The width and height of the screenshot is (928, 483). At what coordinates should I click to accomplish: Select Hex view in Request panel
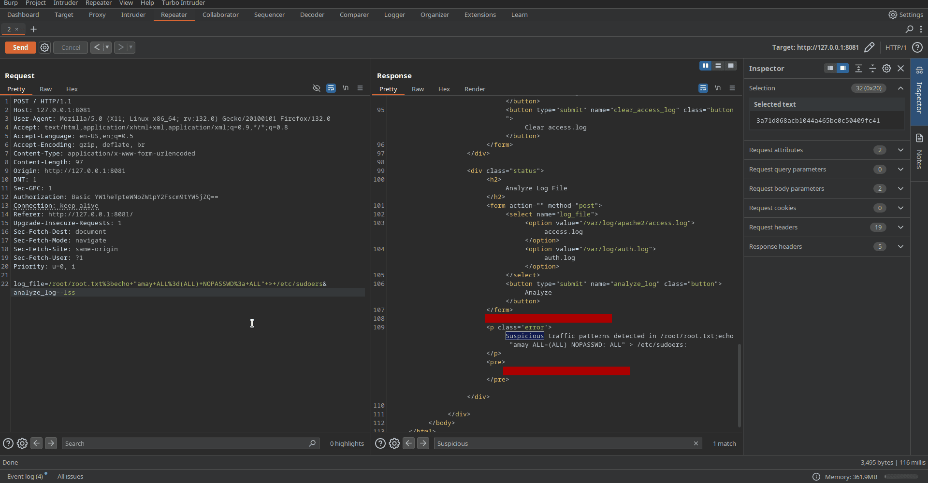coord(72,89)
